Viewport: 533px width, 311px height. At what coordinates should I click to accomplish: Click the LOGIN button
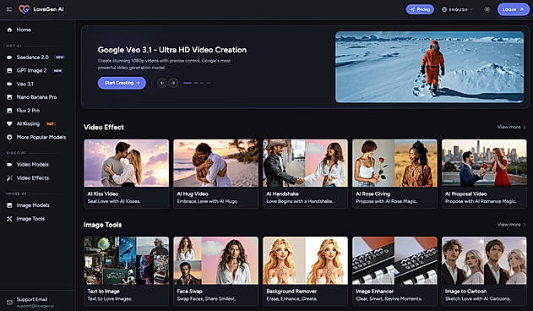pyautogui.click(x=513, y=9)
